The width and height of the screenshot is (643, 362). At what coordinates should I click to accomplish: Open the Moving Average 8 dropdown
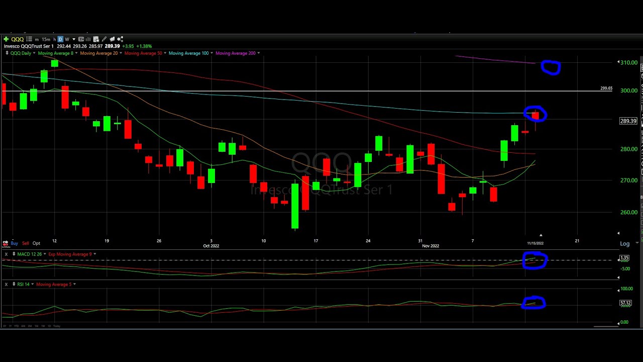point(76,53)
